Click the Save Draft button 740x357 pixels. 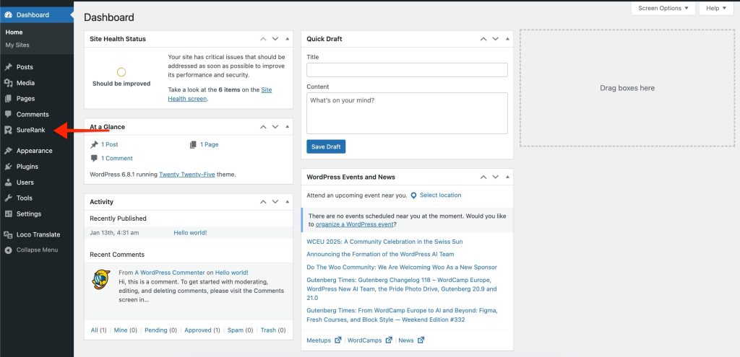[326, 146]
